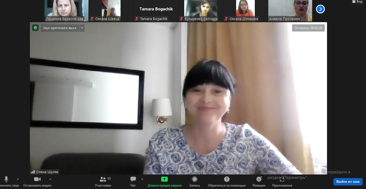Click muted mic icon by Tamara Bogachik label
Image resolution: width=366 pixels, height=189 pixels.
(x=137, y=19)
